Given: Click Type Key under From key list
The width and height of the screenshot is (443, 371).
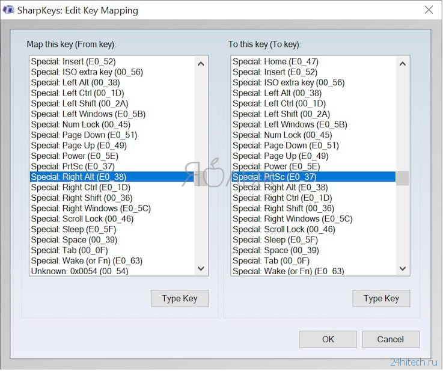Looking at the screenshot, I should (179, 298).
